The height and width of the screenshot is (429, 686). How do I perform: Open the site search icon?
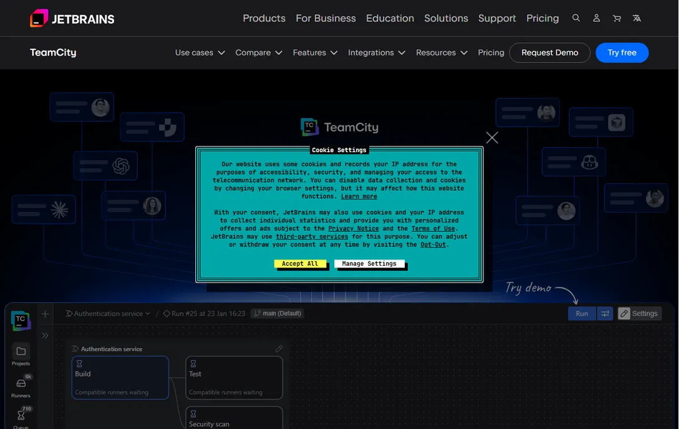[x=576, y=18]
